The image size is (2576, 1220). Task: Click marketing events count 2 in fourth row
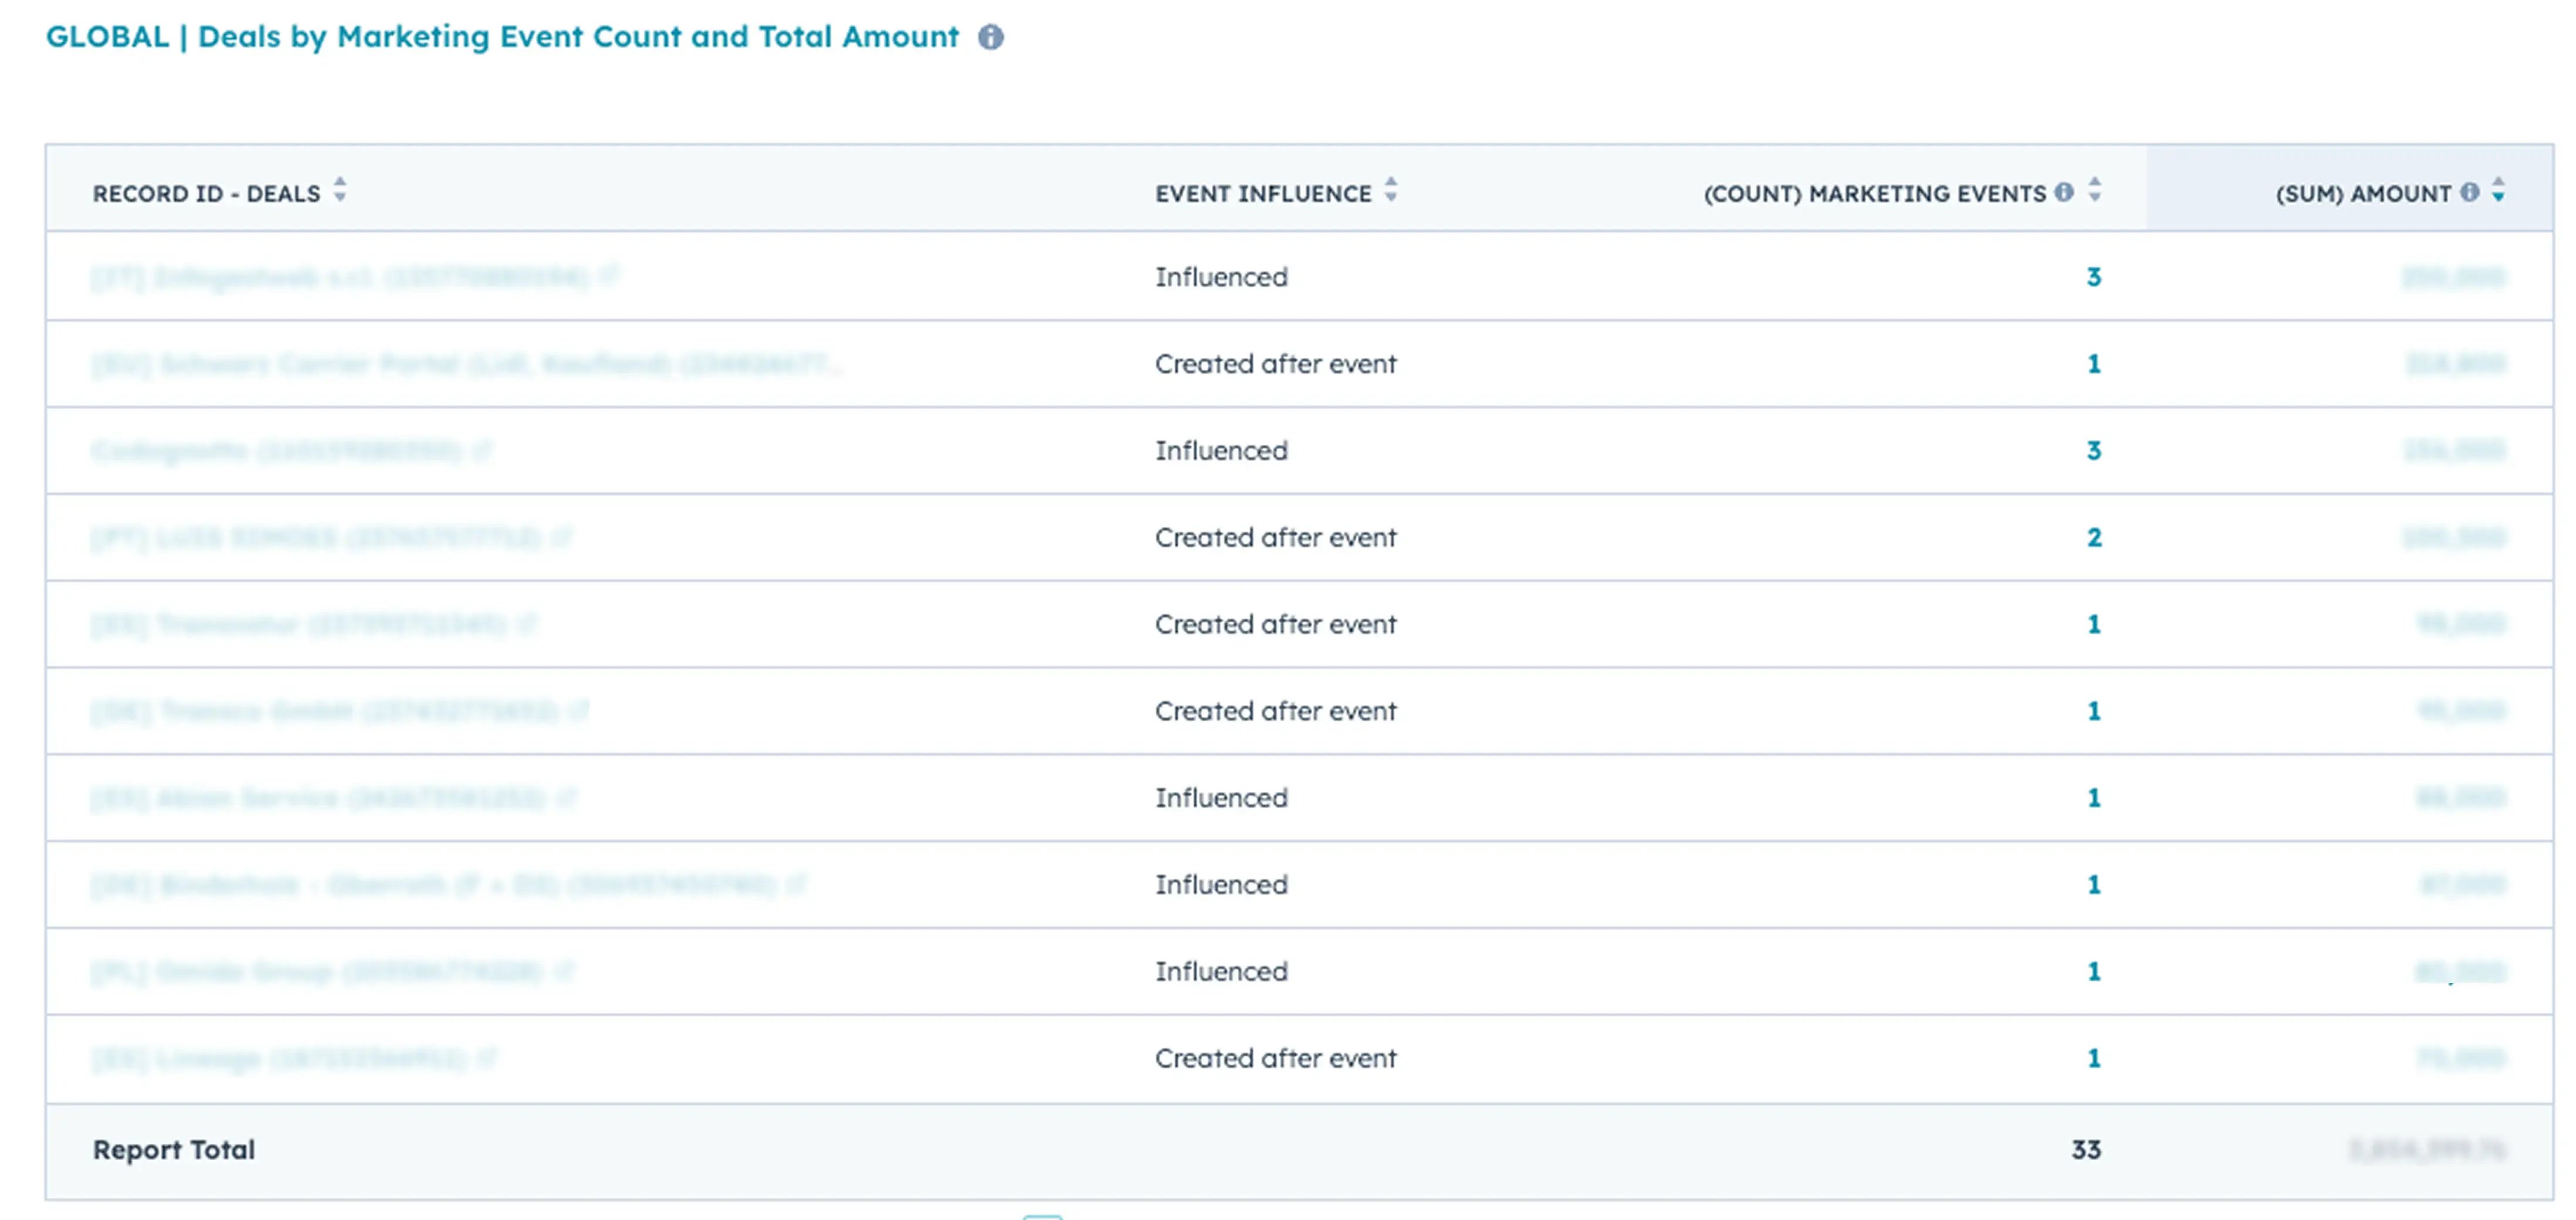tap(2093, 538)
